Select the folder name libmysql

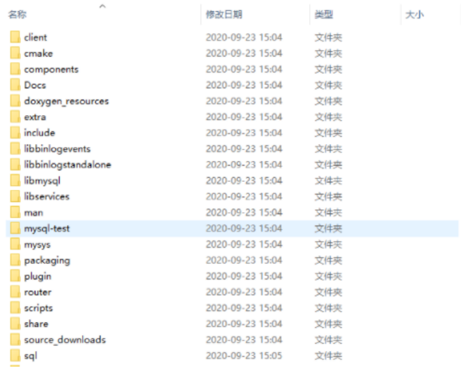tap(42, 181)
